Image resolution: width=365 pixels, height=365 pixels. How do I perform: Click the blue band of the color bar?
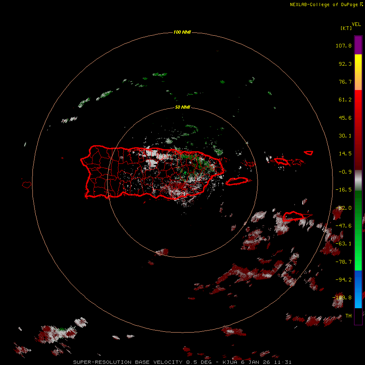point(358,289)
